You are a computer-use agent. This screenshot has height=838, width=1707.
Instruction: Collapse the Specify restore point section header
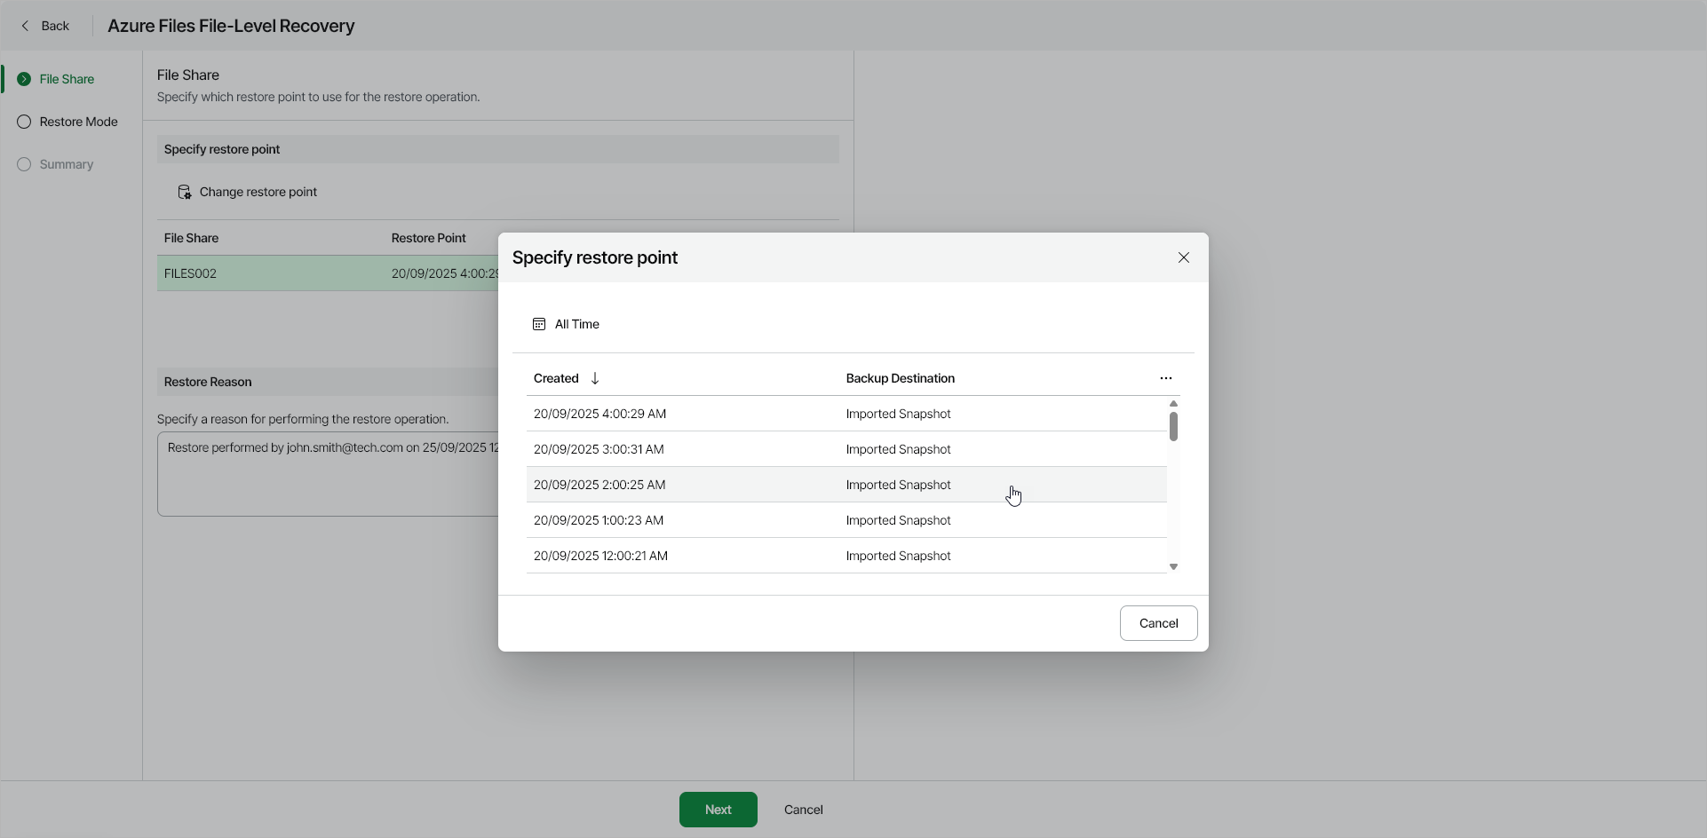coord(497,148)
